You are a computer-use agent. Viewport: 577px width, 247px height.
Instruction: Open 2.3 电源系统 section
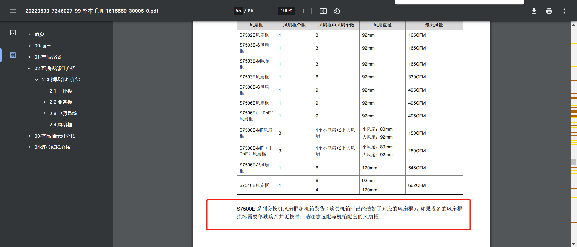pos(63,113)
